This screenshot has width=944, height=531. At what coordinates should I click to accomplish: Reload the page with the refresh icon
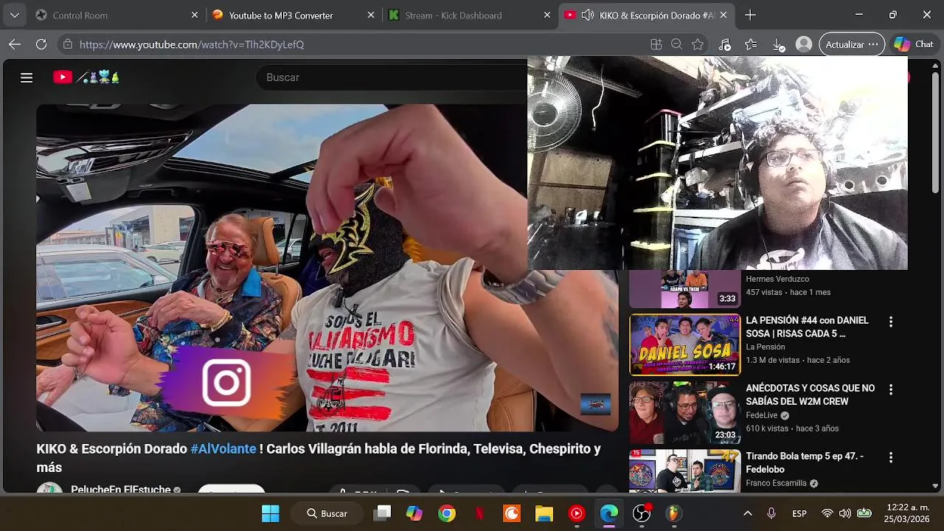pyautogui.click(x=41, y=44)
